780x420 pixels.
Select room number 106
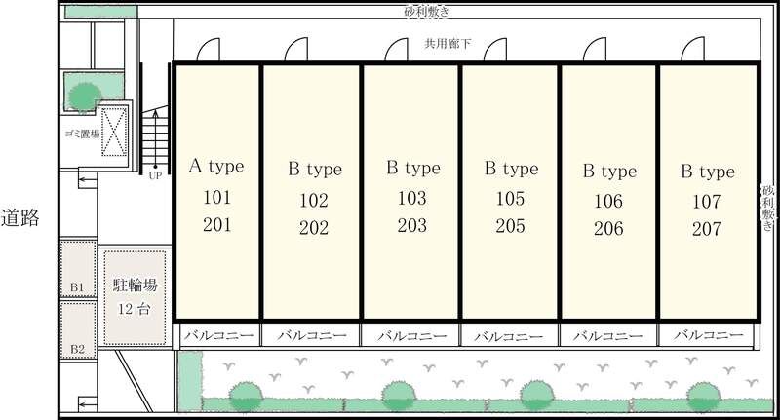[608, 201]
